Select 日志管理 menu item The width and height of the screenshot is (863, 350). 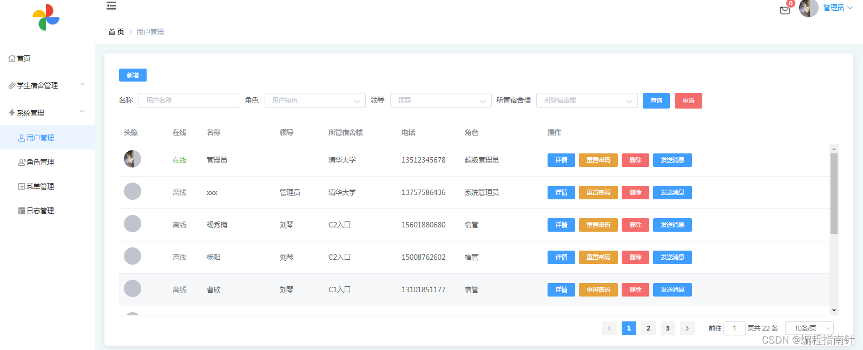click(x=47, y=211)
